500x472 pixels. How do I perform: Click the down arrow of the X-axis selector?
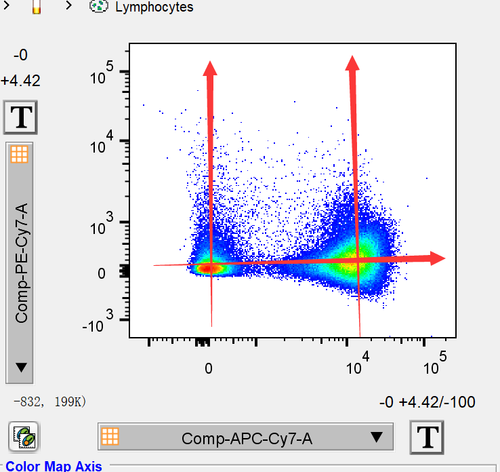pos(376,438)
